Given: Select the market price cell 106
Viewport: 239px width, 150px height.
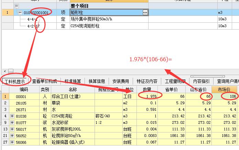Looking at the screenshot, I should (224, 96).
